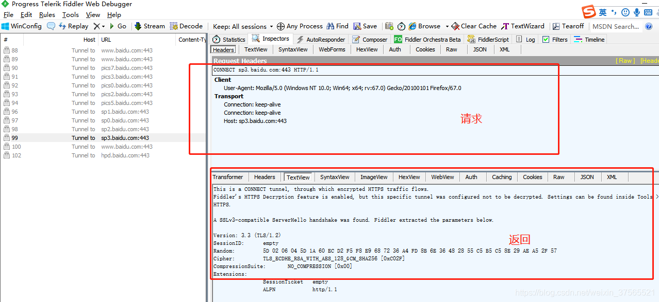Click the Raw link in Request Headers
The image size is (659, 302).
coord(626,61)
